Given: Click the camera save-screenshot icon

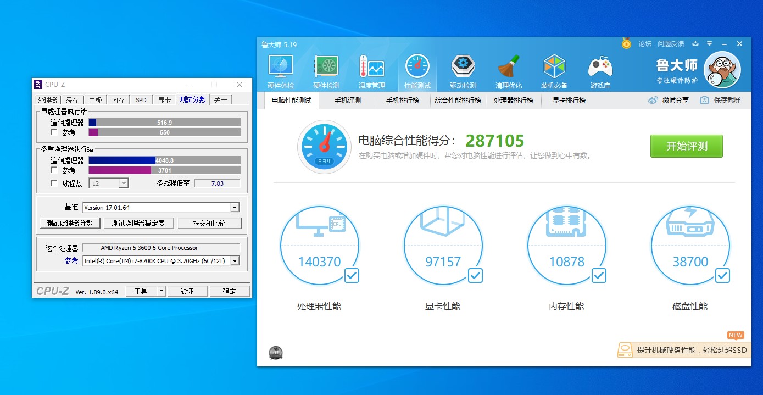Looking at the screenshot, I should [x=705, y=100].
